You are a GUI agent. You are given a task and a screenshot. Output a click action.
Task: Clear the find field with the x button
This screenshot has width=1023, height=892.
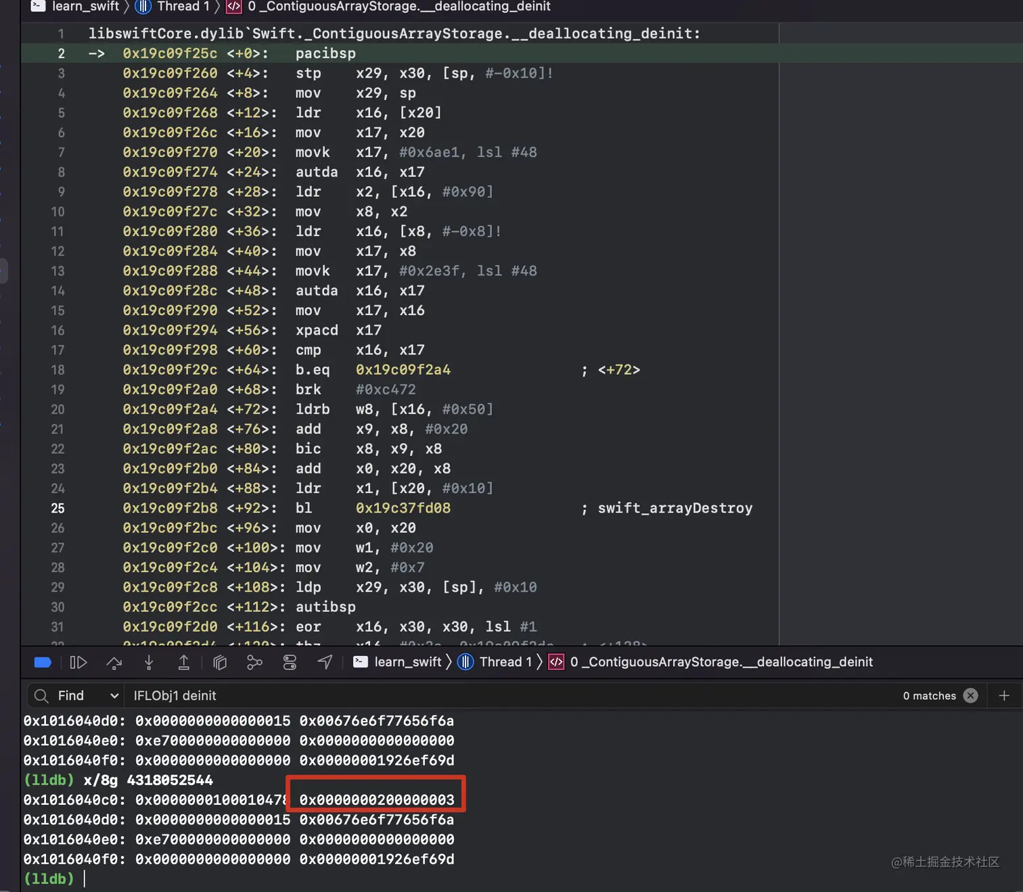[x=970, y=695]
